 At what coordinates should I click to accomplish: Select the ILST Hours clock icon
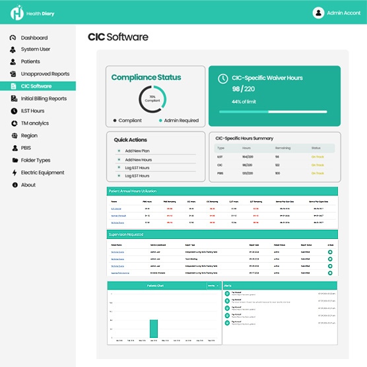tap(14, 111)
